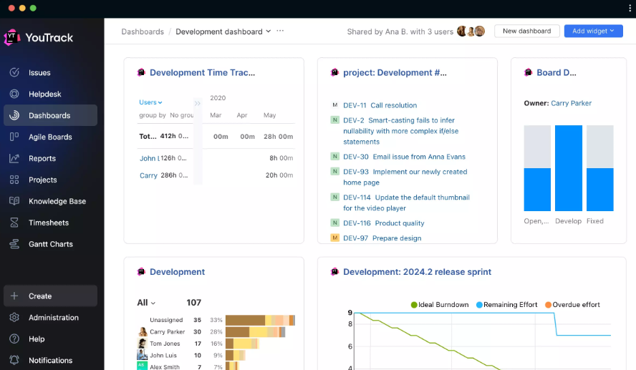Open issue DEV-116 Product quality
636x370 pixels.
click(x=384, y=223)
